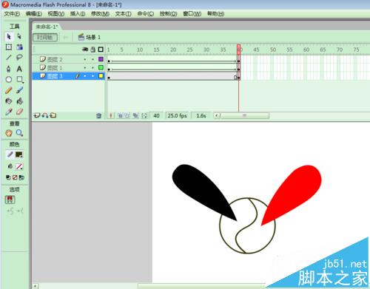The height and width of the screenshot is (289, 370).
Task: Click Scene 1 in the edit bar
Action: coord(90,38)
